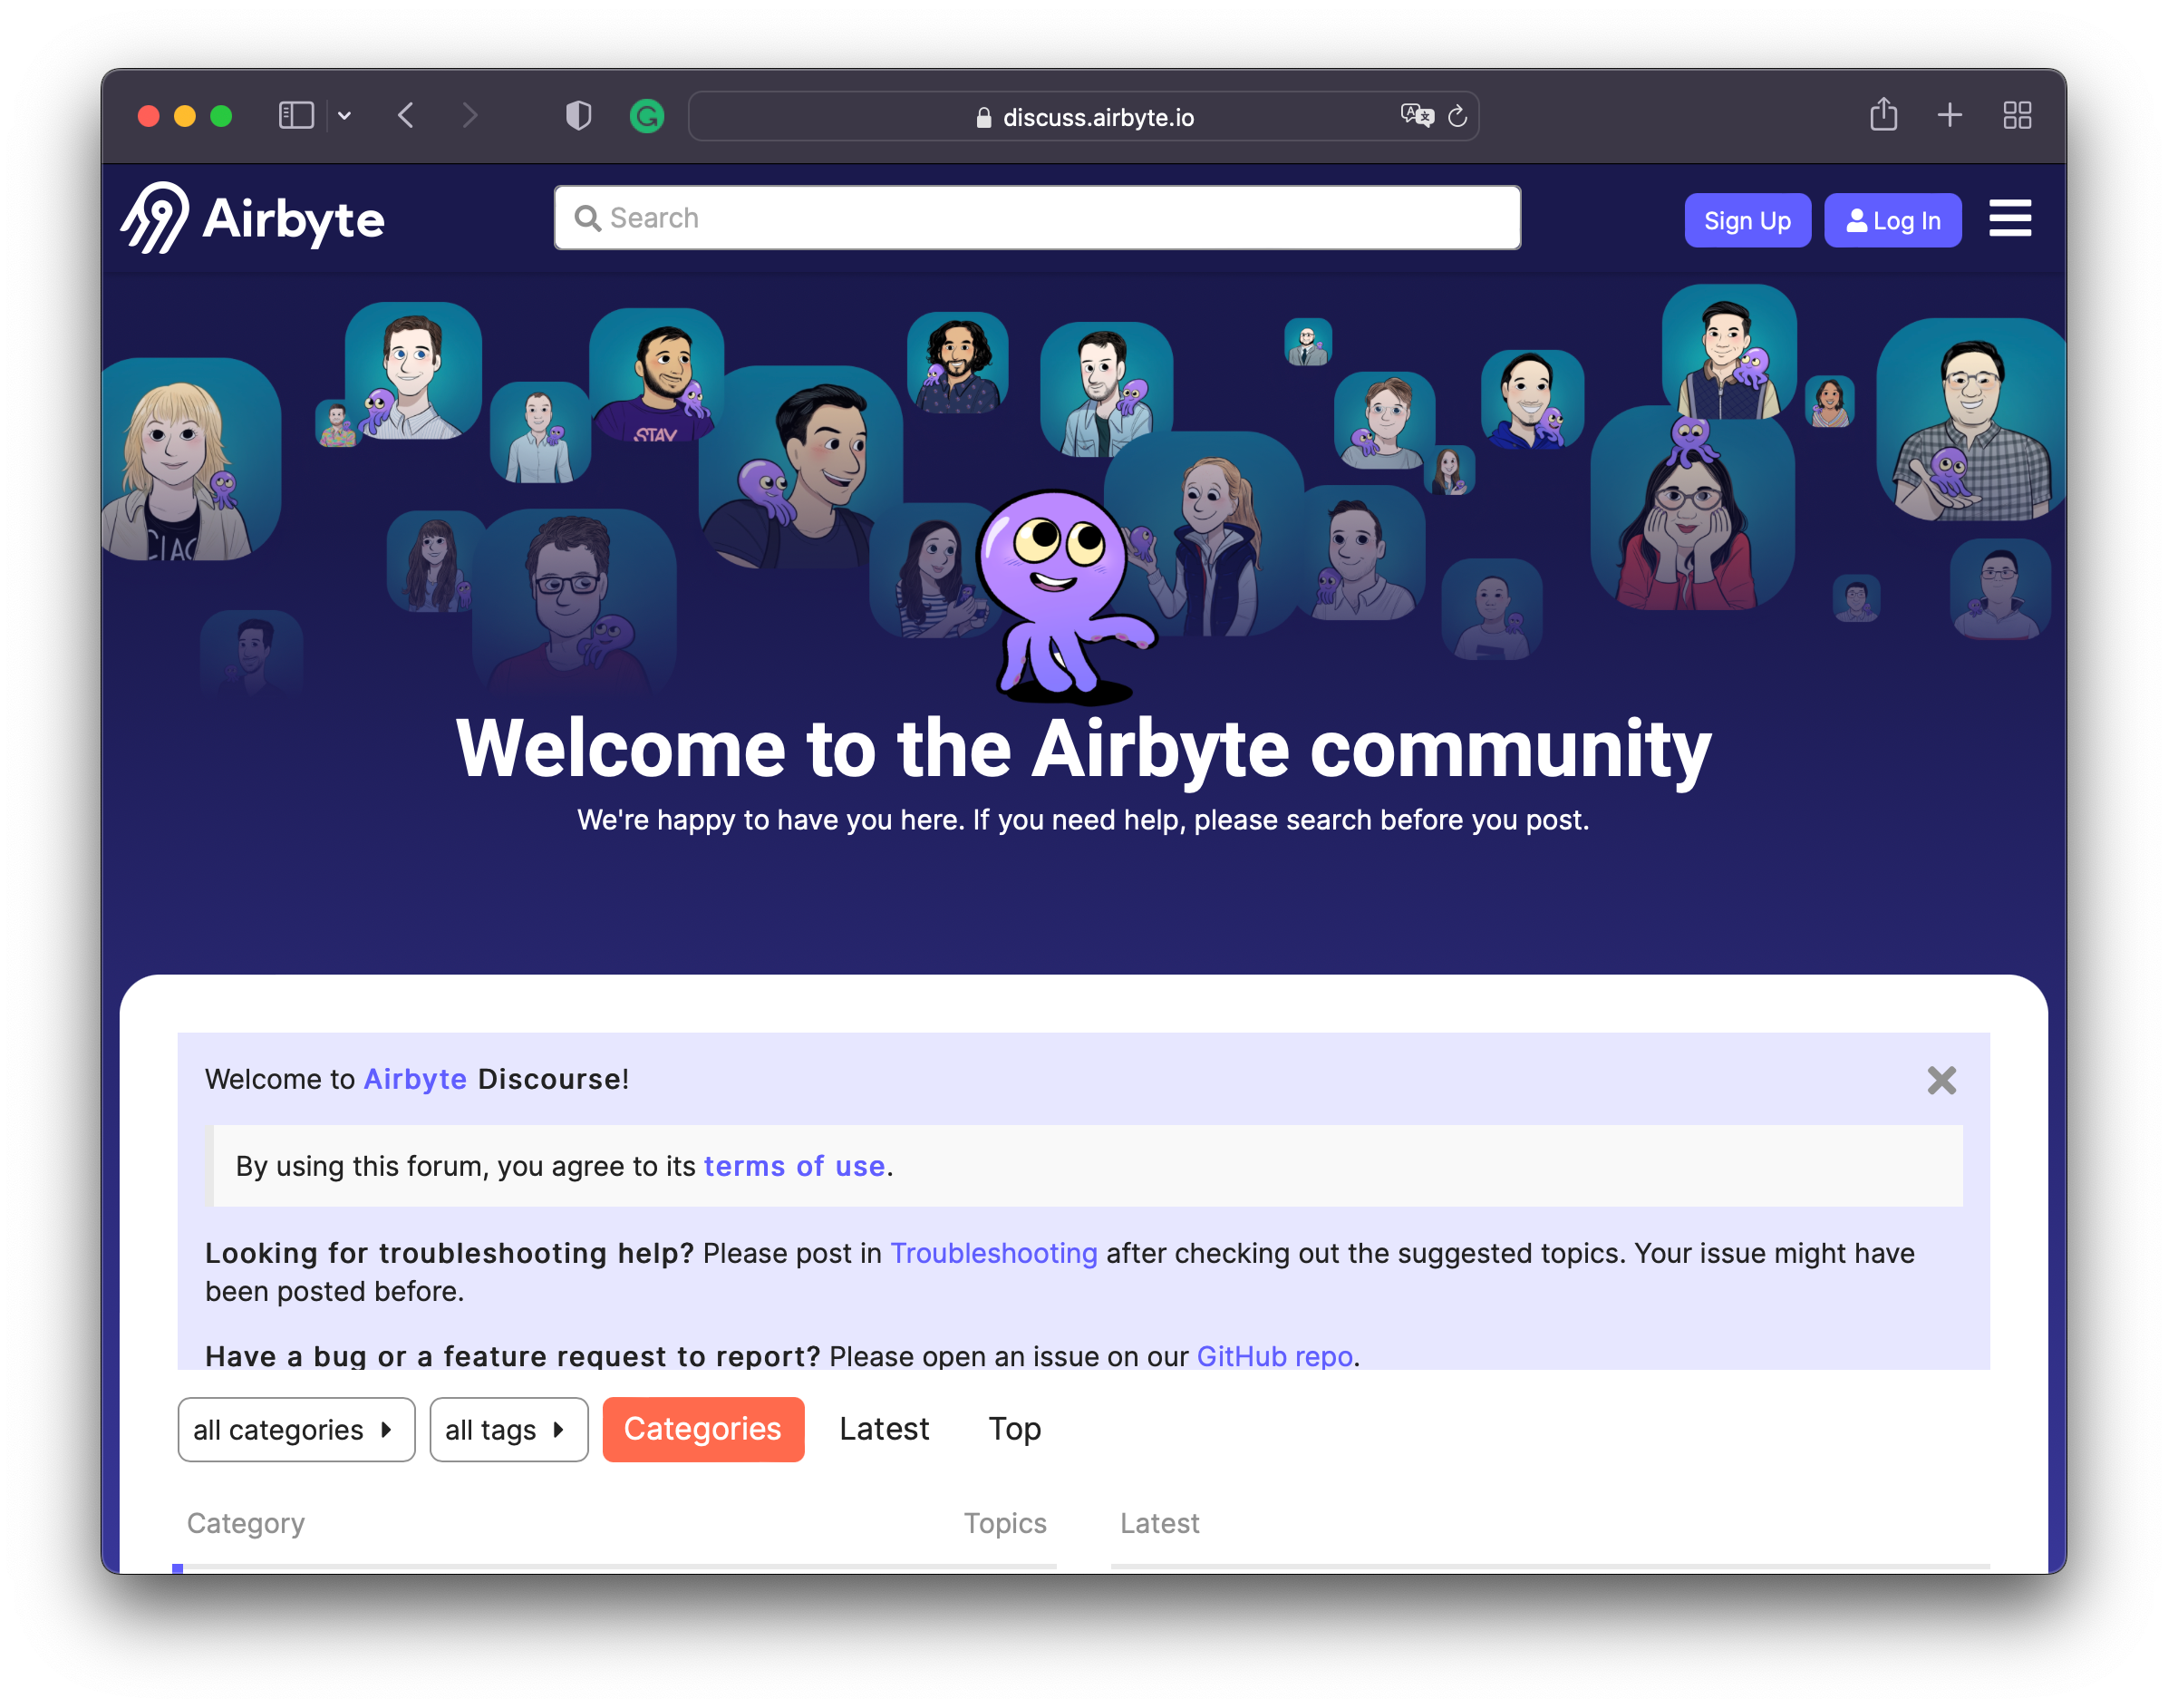
Task: Open the GitHub repo link
Action: pyautogui.click(x=1274, y=1356)
